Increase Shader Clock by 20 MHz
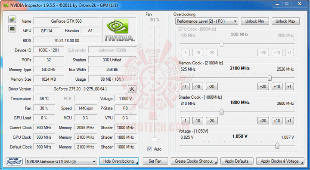 click(263, 121)
